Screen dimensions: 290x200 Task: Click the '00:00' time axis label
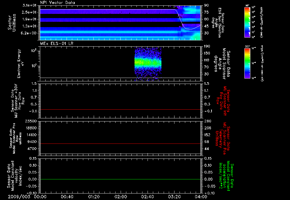pos(40,197)
